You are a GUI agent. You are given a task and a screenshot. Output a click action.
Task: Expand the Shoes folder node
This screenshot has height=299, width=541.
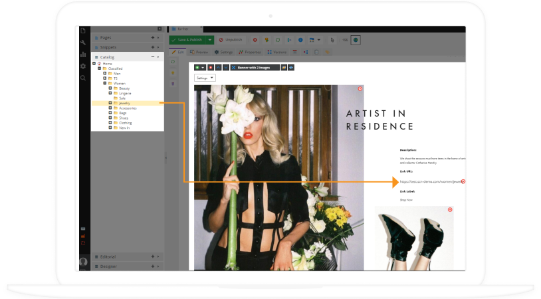(x=110, y=118)
